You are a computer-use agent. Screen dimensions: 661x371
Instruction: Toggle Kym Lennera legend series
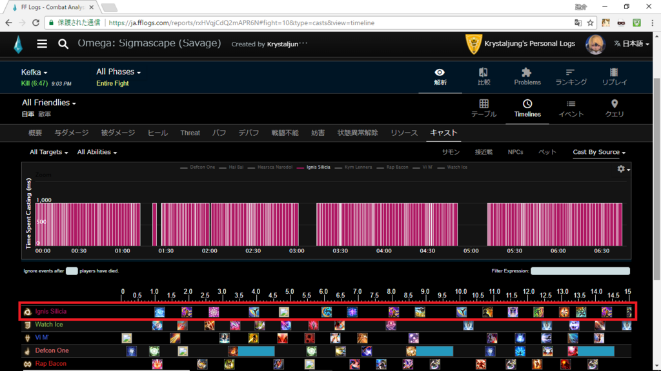pyautogui.click(x=354, y=167)
